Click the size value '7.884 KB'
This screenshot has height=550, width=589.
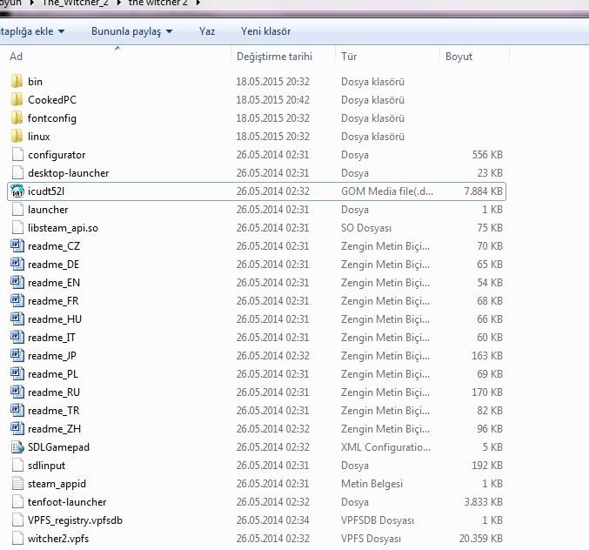(483, 191)
